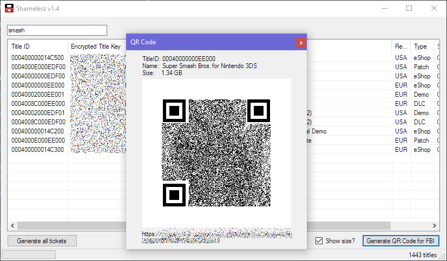447x261 pixels.
Task: Click the 1443 titles status text
Action: click(x=423, y=255)
